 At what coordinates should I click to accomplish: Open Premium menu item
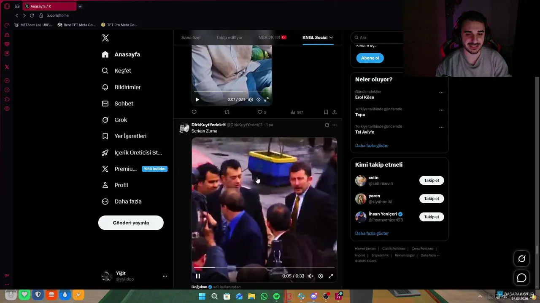click(135, 169)
